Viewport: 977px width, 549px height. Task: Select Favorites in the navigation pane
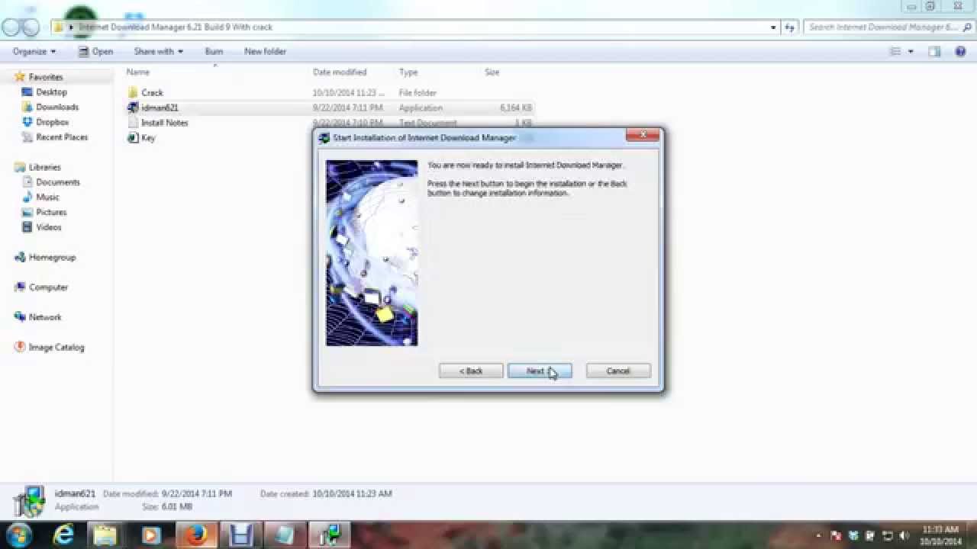[46, 77]
